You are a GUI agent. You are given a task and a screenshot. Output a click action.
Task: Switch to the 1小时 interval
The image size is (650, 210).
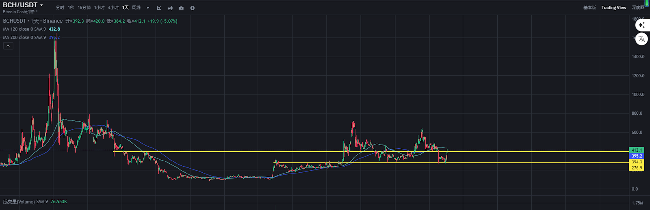click(99, 8)
